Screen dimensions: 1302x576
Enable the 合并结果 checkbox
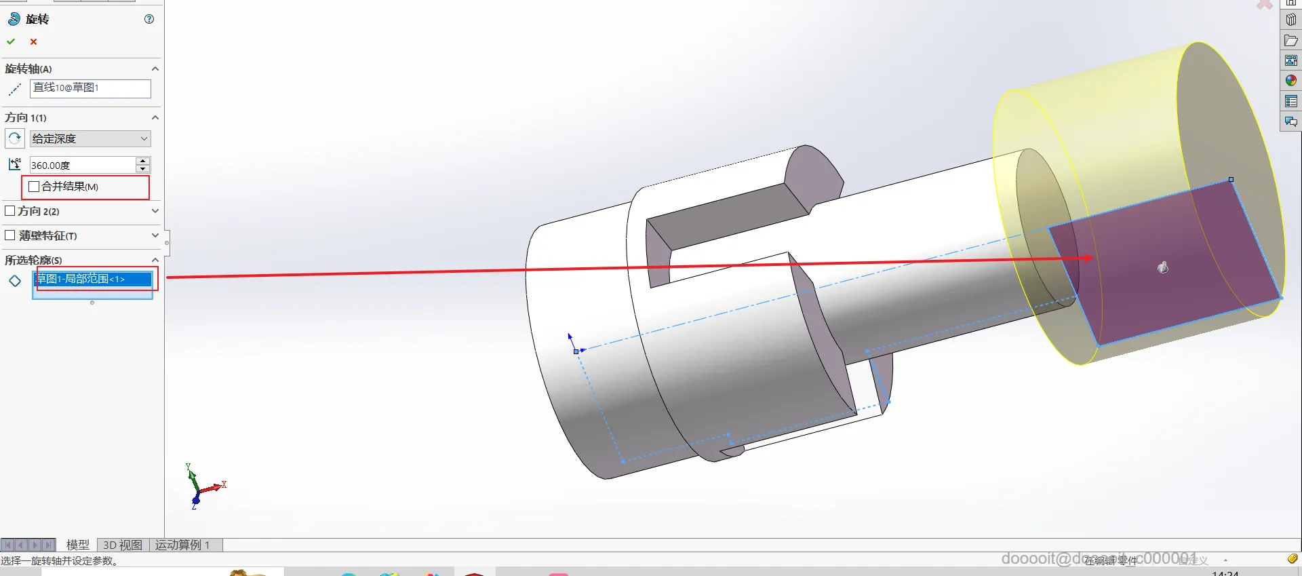pos(34,187)
